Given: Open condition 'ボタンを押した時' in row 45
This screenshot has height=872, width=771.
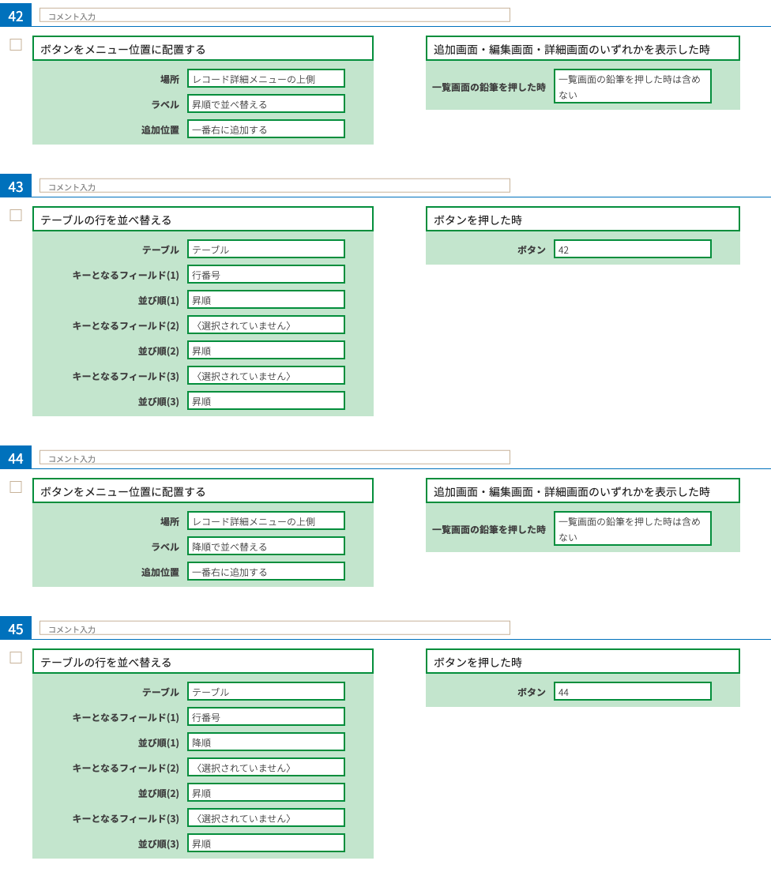Looking at the screenshot, I should 582,661.
